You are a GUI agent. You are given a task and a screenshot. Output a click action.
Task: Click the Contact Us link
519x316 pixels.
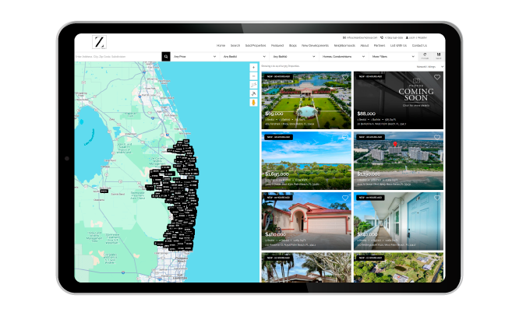point(419,45)
